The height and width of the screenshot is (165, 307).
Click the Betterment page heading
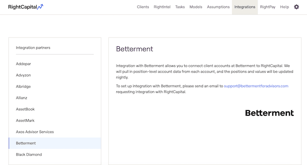click(134, 49)
